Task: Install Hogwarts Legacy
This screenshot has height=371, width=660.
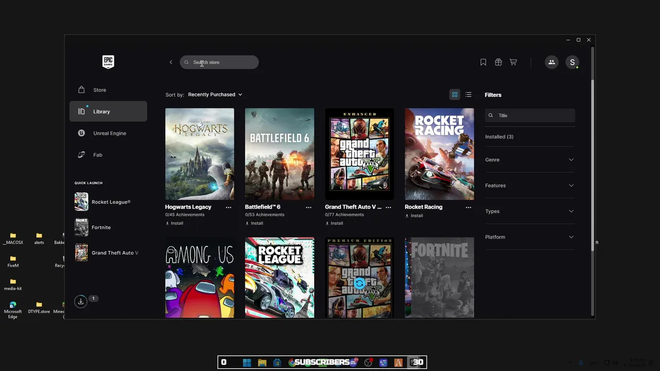Action: click(x=174, y=223)
